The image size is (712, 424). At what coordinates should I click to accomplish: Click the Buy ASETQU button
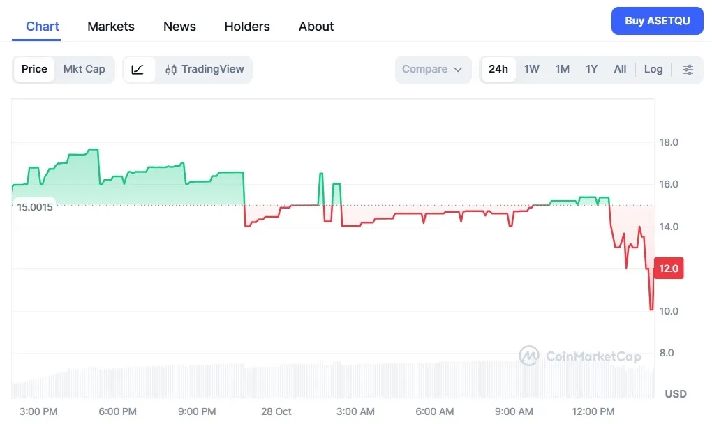(x=657, y=21)
